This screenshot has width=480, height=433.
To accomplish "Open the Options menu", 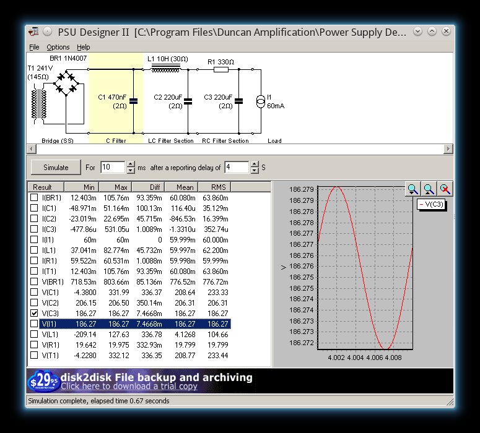I will pos(58,47).
